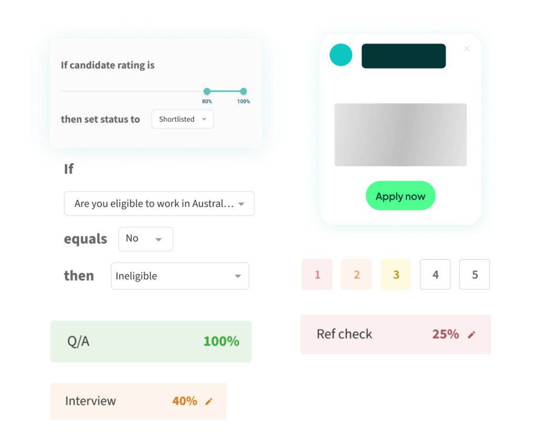Select rating score 1
Screen dimensions: 538x437
click(317, 274)
